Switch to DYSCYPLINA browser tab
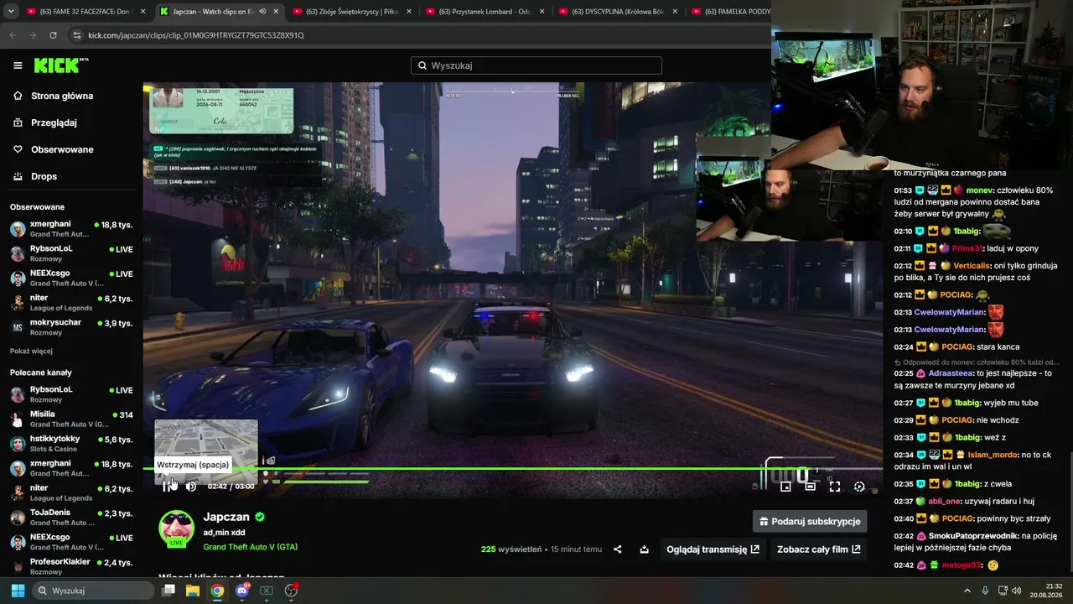 coord(619,12)
